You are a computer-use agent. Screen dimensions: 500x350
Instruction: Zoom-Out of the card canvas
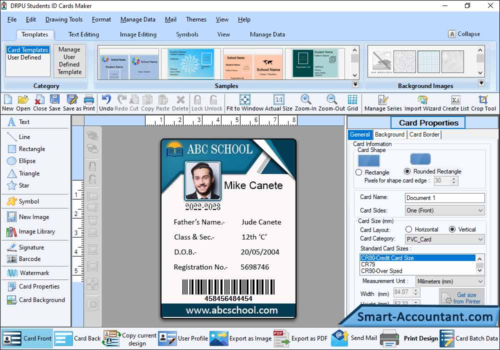pos(331,103)
